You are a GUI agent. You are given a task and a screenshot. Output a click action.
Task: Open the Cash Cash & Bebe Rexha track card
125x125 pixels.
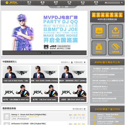coord(16,74)
